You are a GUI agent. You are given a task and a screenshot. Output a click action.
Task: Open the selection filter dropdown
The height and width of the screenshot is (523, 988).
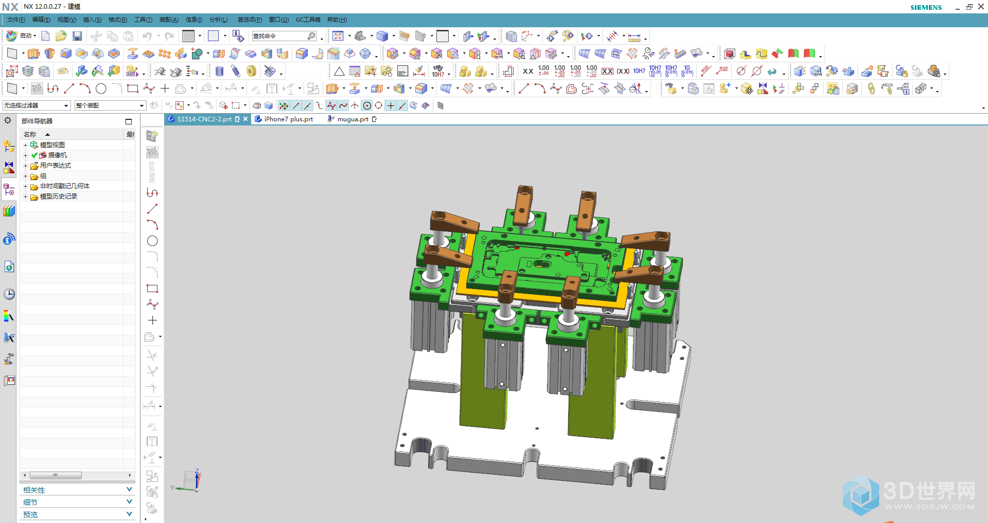pos(36,105)
